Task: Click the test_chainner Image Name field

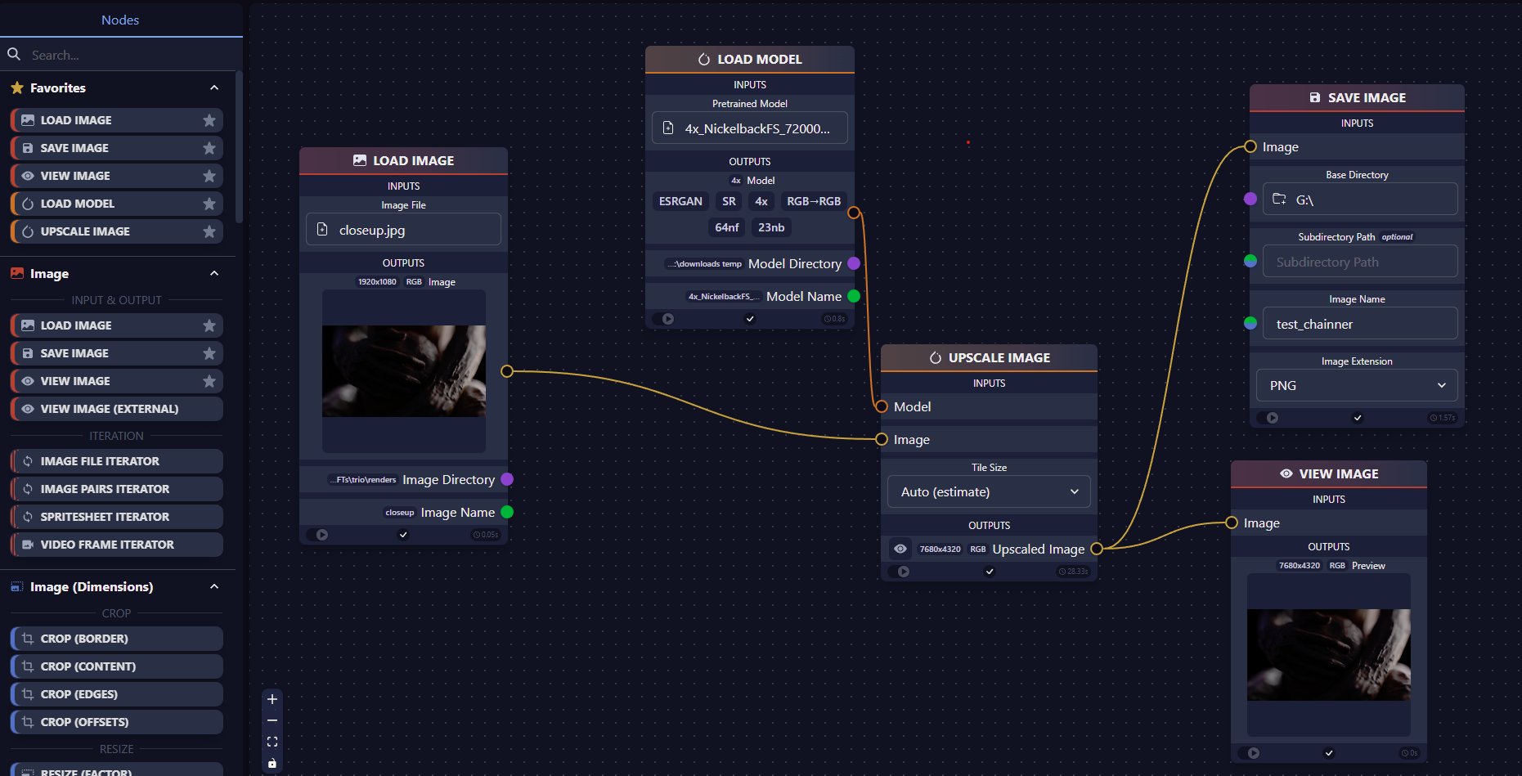Action: pyautogui.click(x=1358, y=324)
